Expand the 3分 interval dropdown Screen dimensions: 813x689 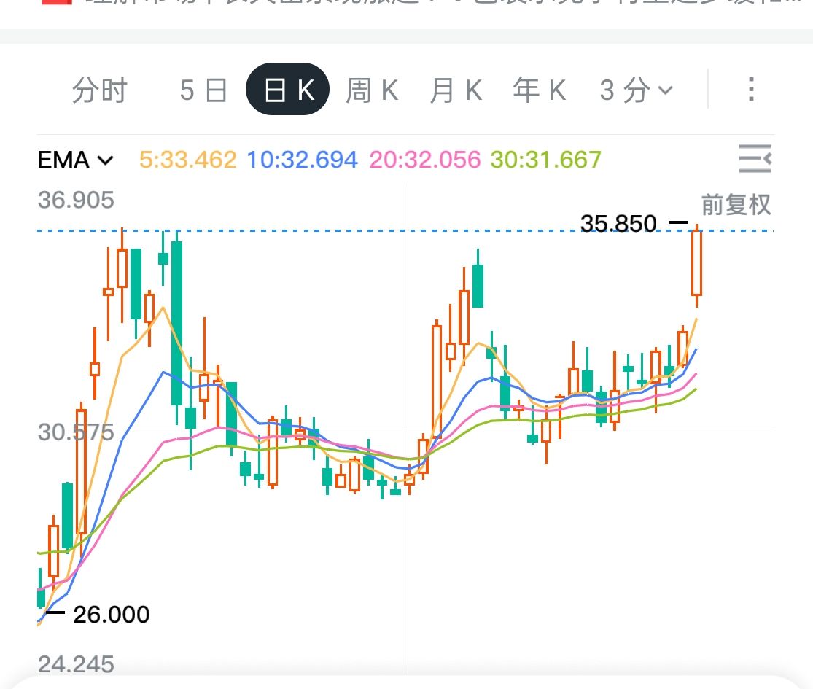[636, 90]
